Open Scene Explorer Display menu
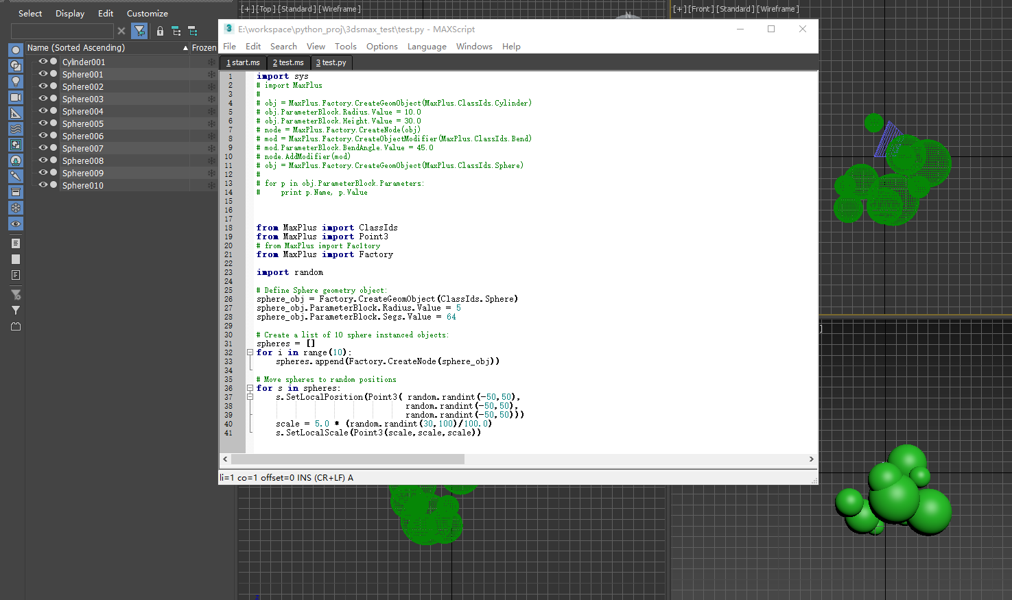 click(x=70, y=14)
